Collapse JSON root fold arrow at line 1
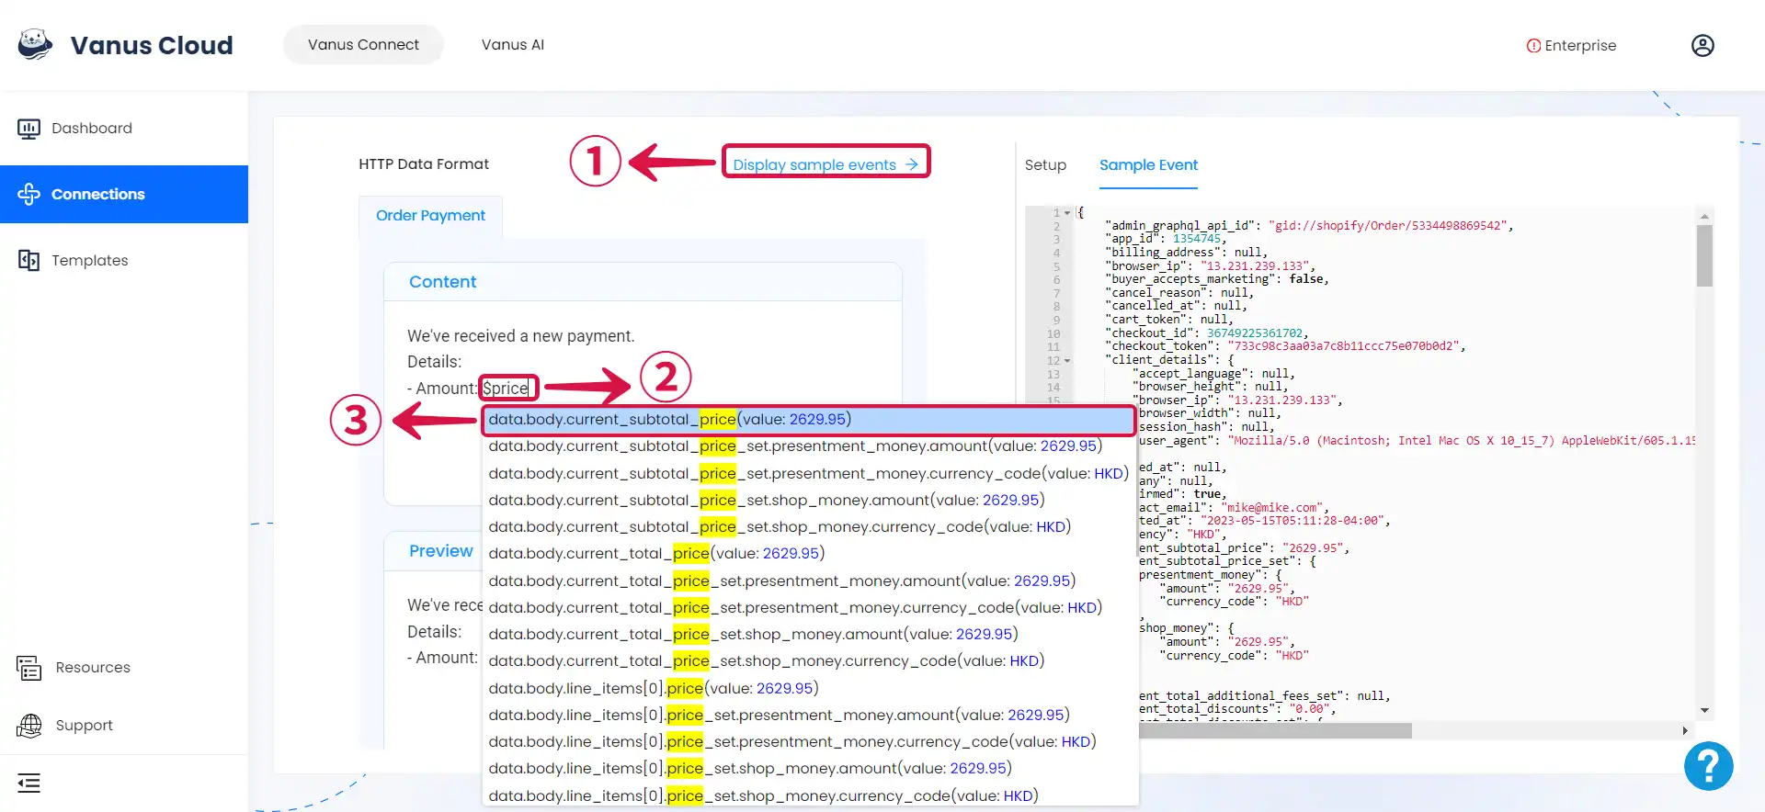The width and height of the screenshot is (1765, 812). [x=1067, y=213]
